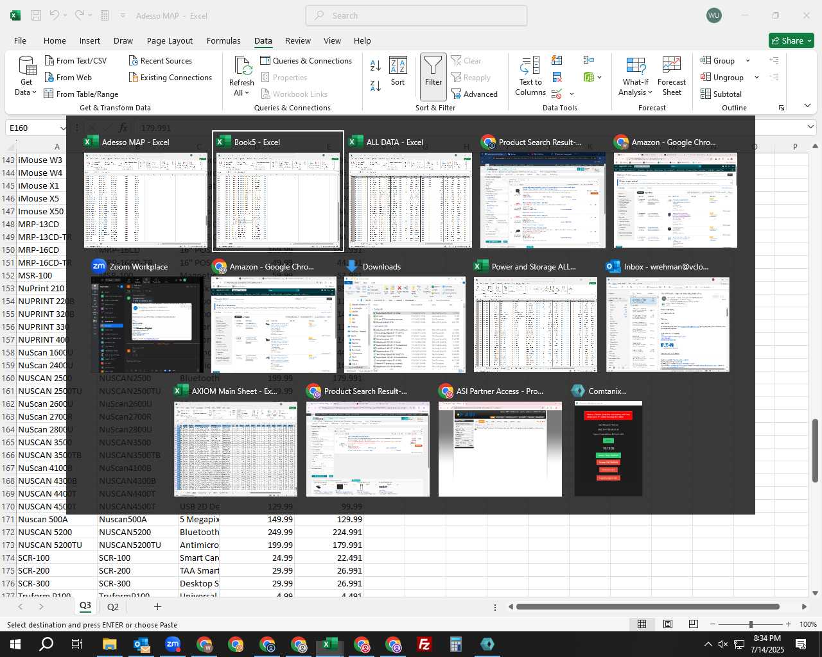Open Refresh All dropdown arrow

tap(247, 93)
